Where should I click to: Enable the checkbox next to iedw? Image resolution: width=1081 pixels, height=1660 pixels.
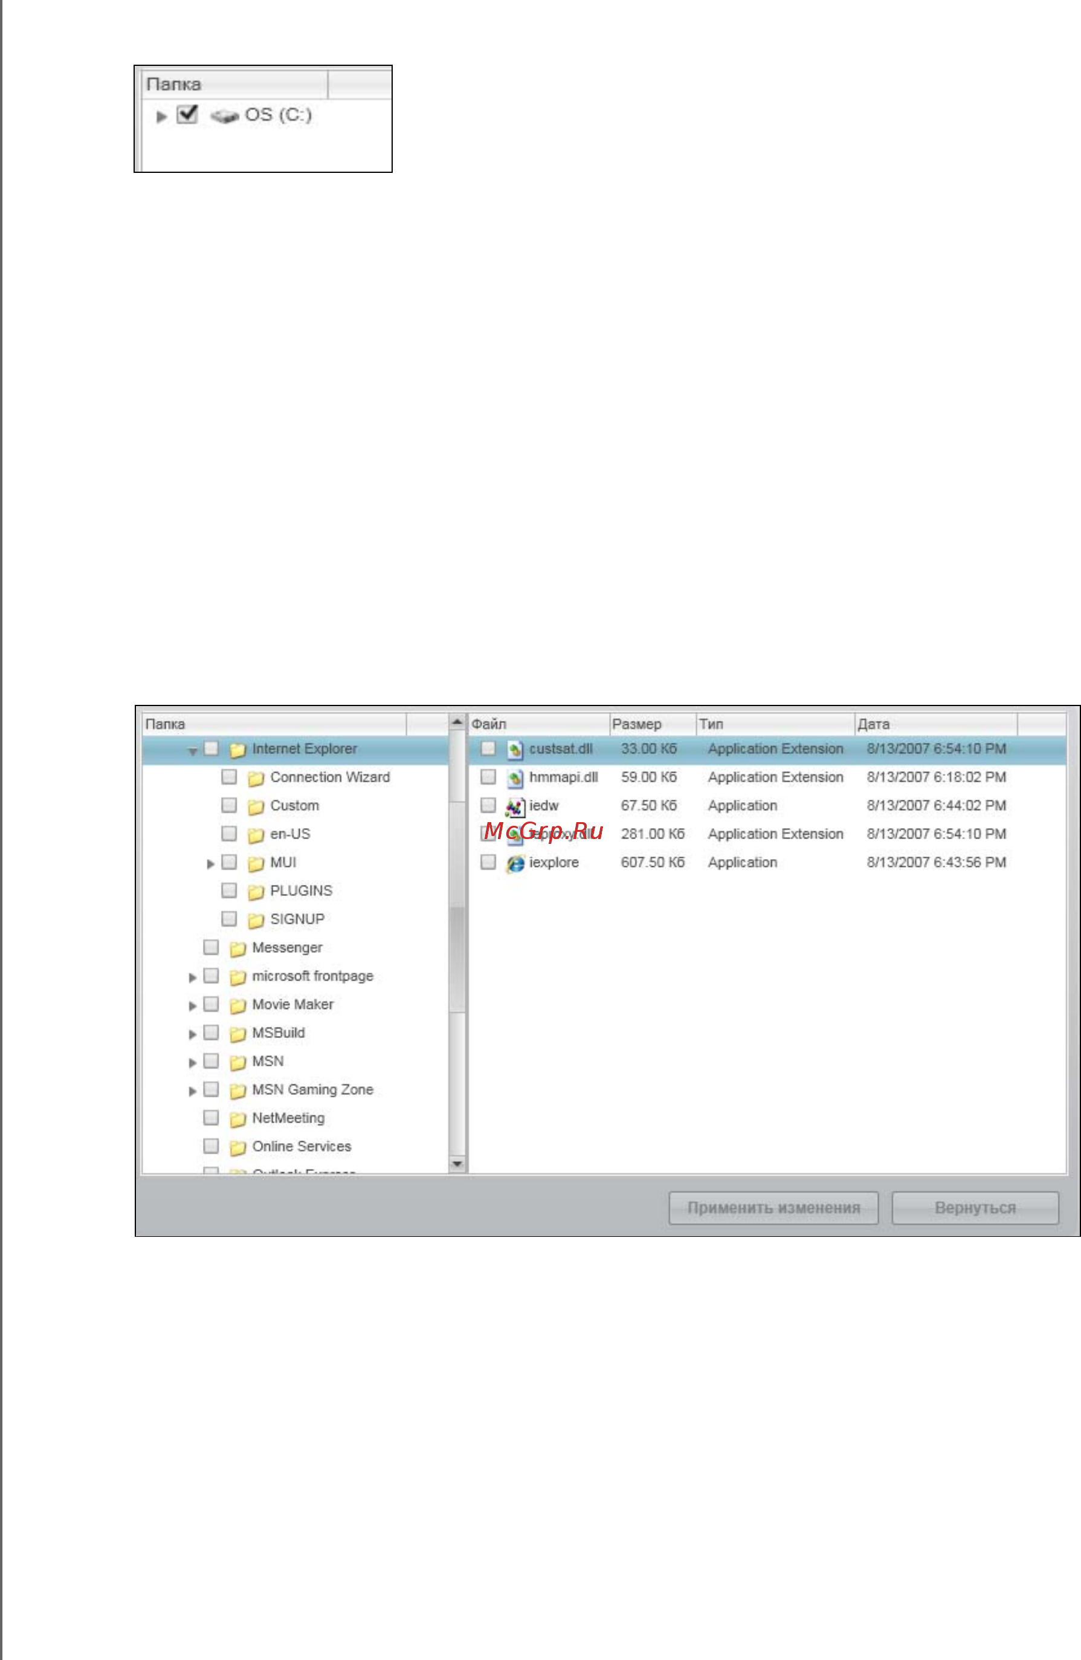(x=489, y=805)
